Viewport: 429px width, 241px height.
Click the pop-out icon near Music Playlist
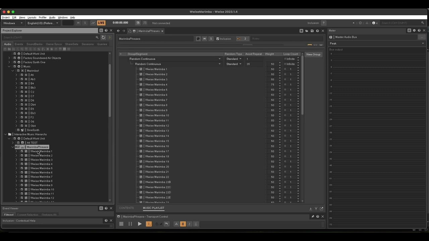click(x=321, y=209)
